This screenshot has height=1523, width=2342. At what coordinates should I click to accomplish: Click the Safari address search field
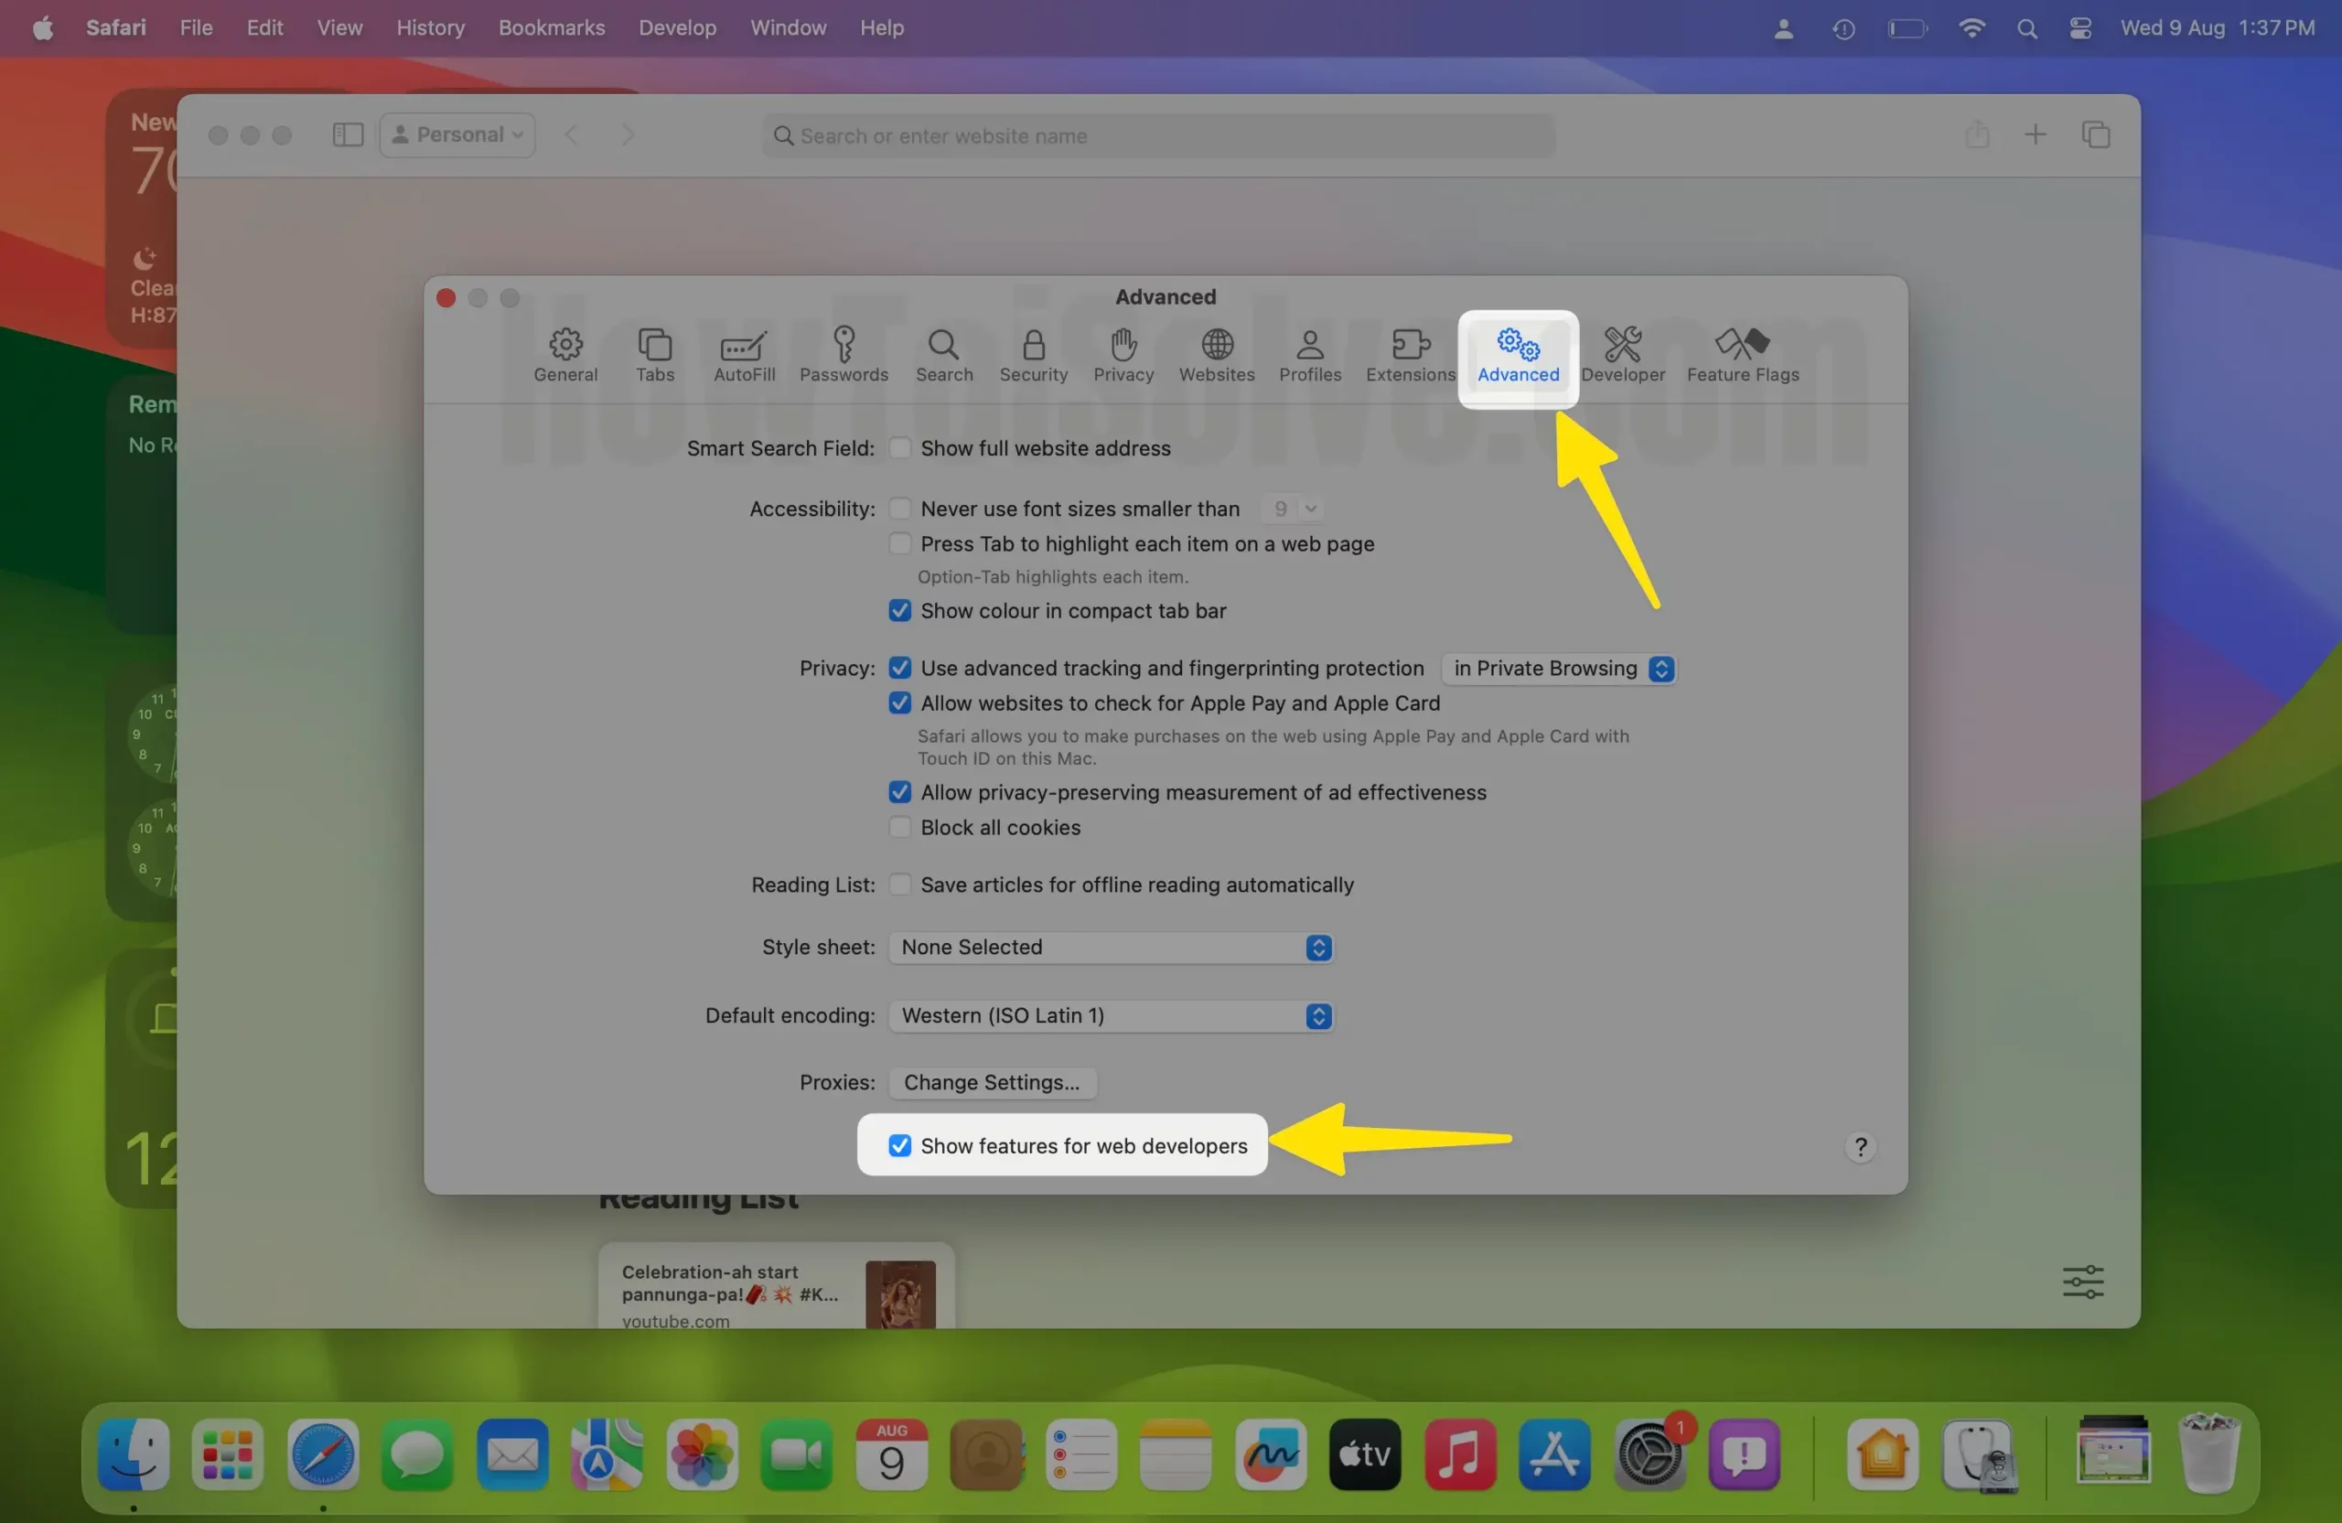(1158, 135)
